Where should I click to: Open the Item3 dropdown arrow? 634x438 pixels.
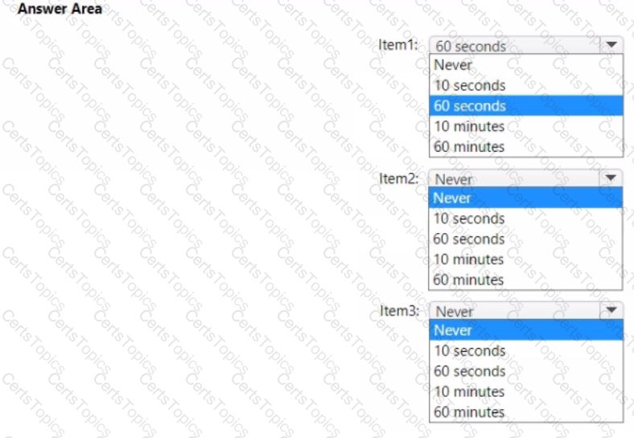(611, 310)
